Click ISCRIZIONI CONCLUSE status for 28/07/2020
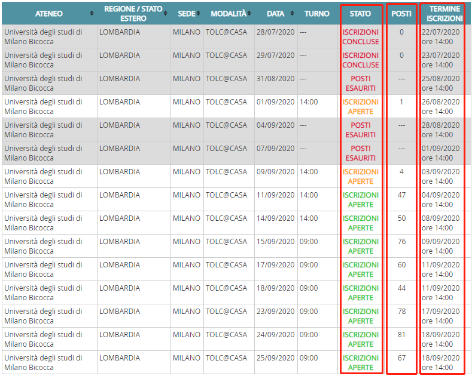This screenshot has width=472, height=376. coord(361,37)
